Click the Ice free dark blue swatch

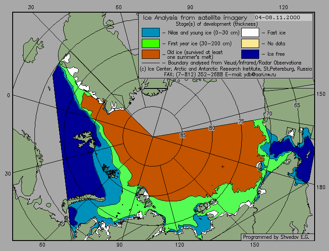[250, 54]
